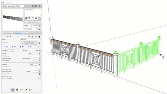Image resolution: width=167 pixels, height=94 pixels.
Task: Uncheck the Max spacing checkbox
Action: [27, 51]
